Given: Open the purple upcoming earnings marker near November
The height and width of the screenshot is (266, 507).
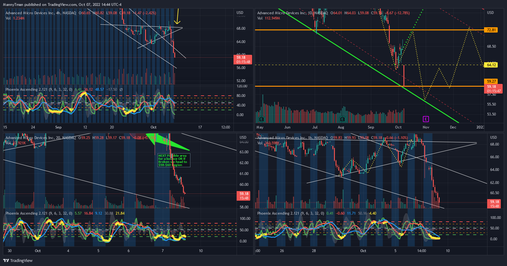Looking at the screenshot, I should click(x=426, y=119).
